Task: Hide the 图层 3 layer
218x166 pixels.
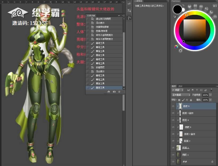Action: point(173,148)
